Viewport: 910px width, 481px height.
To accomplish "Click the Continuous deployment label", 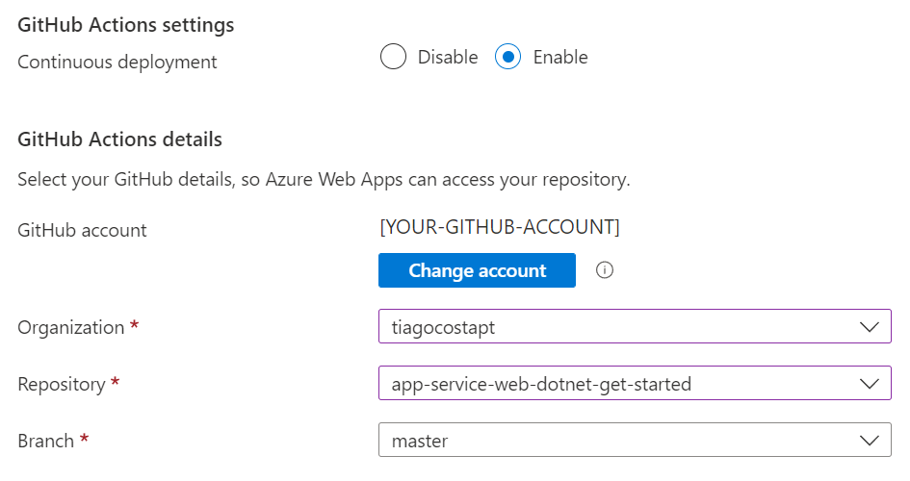I will (x=117, y=63).
